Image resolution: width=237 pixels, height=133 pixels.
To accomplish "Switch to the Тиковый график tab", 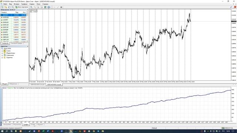I will [x=17, y=44].
